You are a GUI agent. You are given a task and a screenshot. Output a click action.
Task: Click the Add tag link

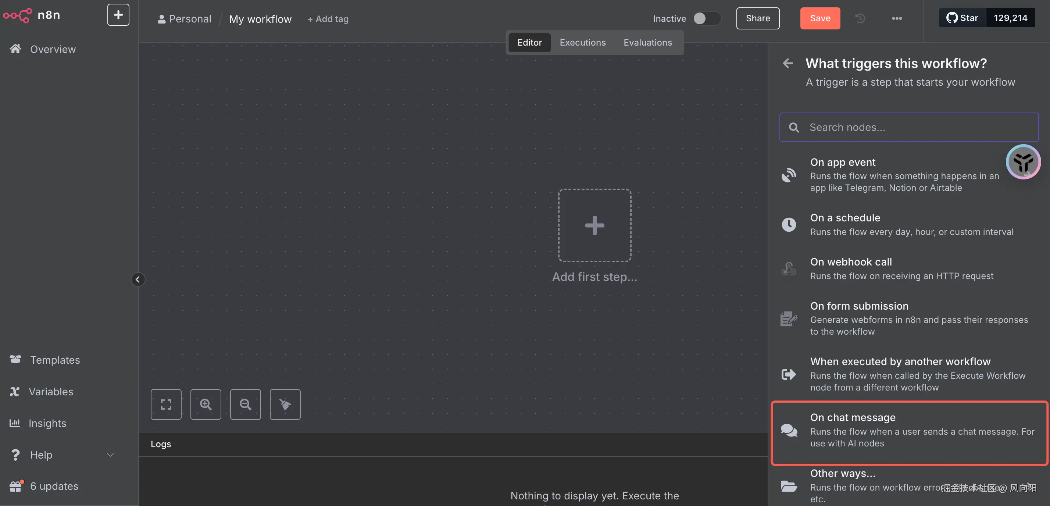(x=328, y=19)
